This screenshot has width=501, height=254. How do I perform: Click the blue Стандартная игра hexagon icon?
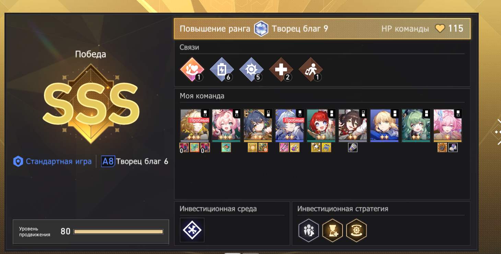point(18,161)
